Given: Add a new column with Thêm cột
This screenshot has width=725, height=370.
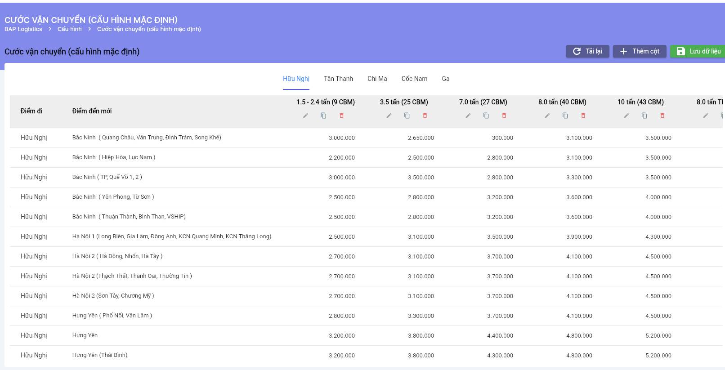Looking at the screenshot, I should coord(640,51).
